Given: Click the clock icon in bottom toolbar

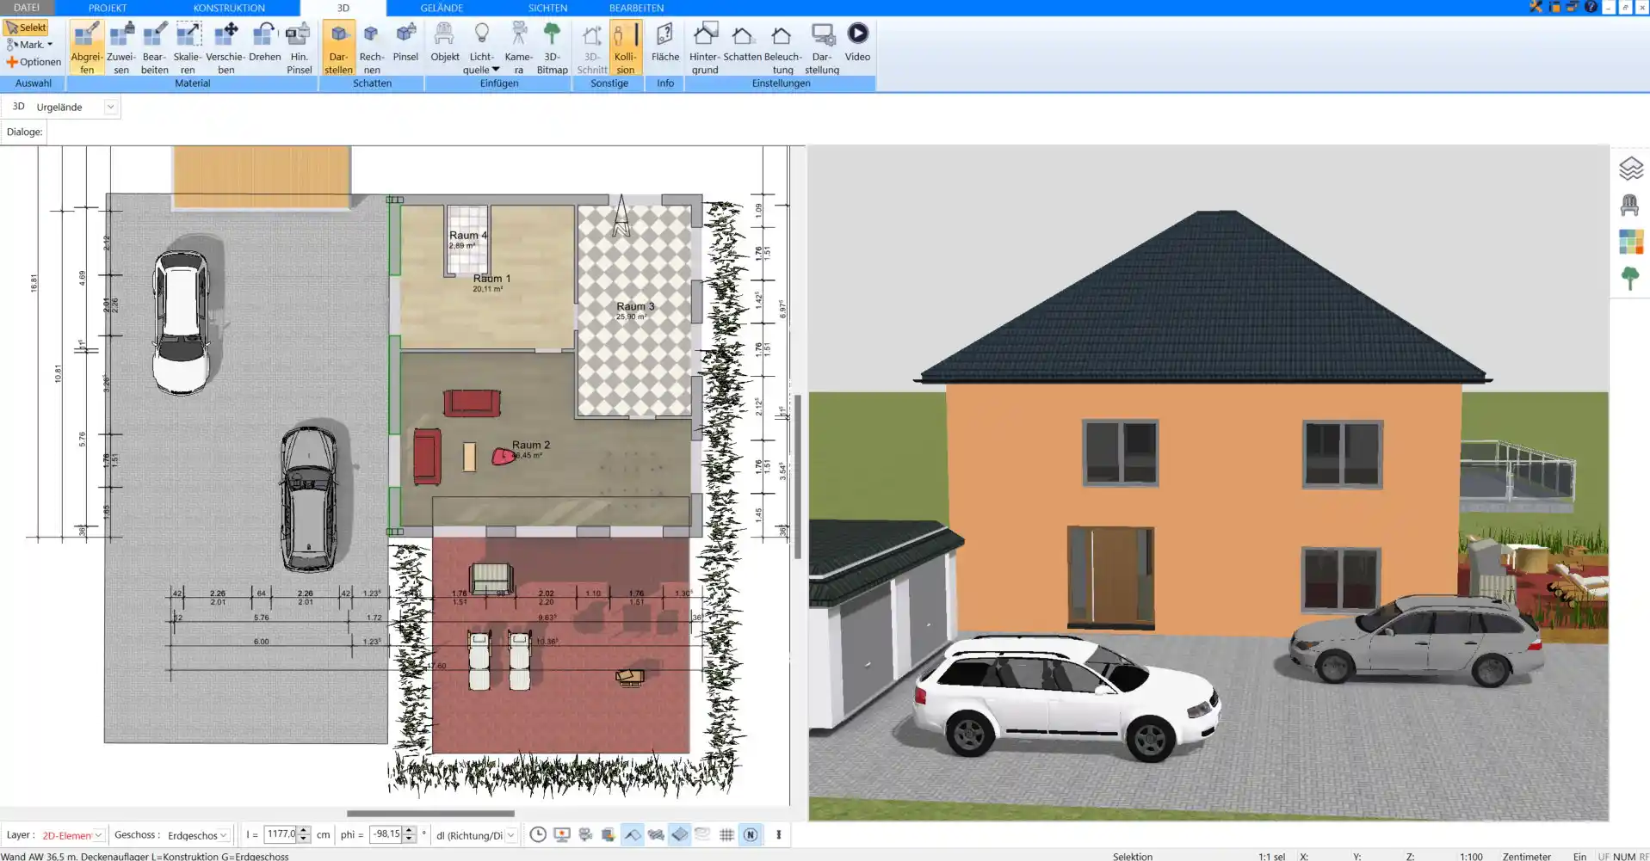Looking at the screenshot, I should tap(538, 834).
